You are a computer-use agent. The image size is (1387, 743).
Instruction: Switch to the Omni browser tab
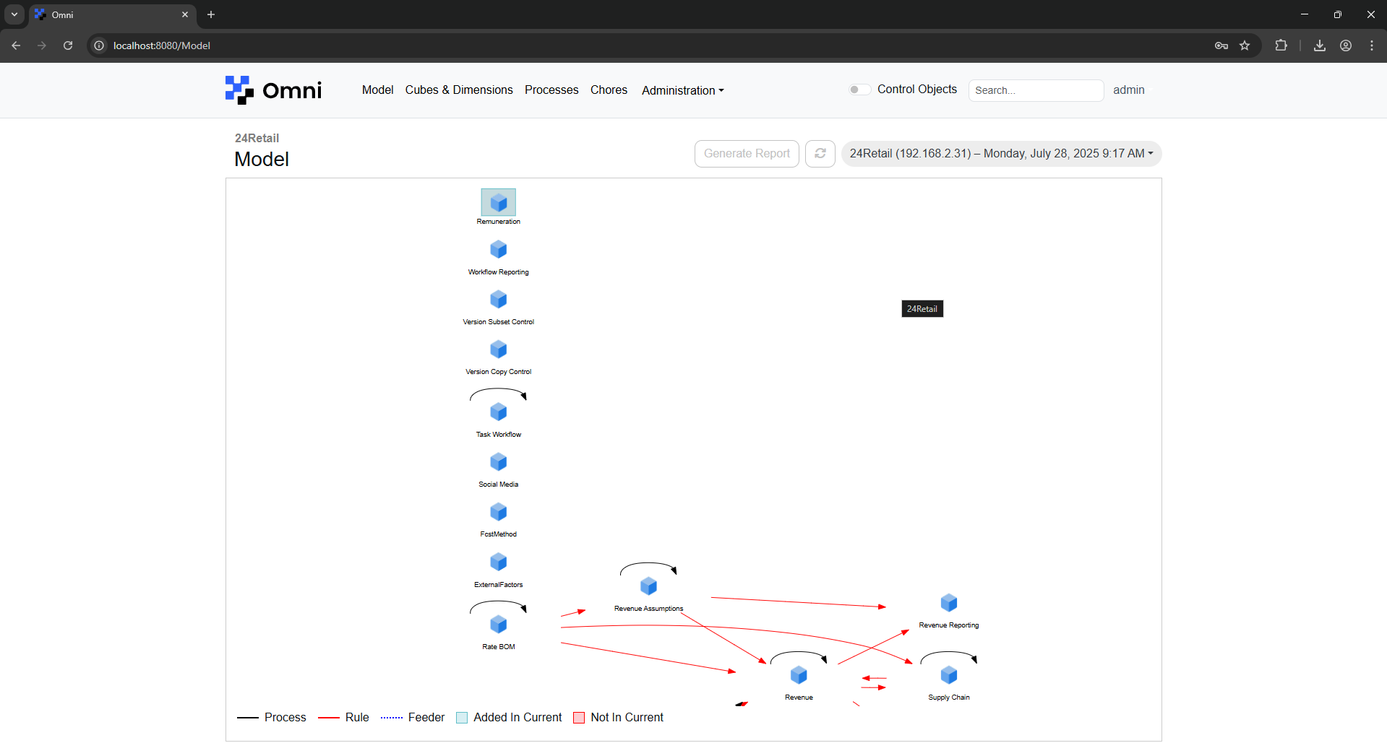[112, 14]
